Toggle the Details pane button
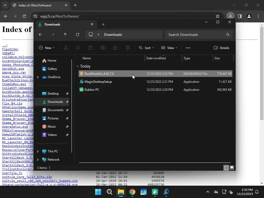 point(221,48)
